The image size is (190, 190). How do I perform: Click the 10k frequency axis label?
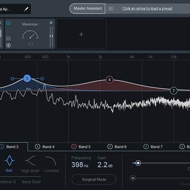(173, 57)
